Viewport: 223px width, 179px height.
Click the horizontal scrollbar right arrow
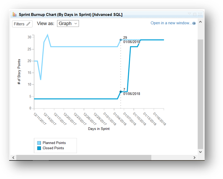click(x=194, y=157)
